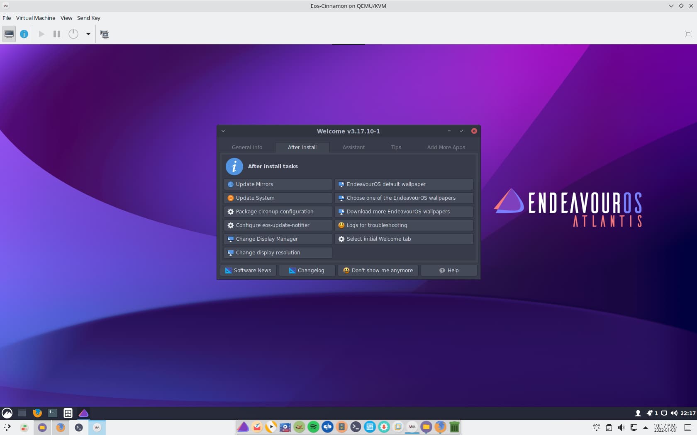Open the Add More Apps tab

[x=446, y=147]
